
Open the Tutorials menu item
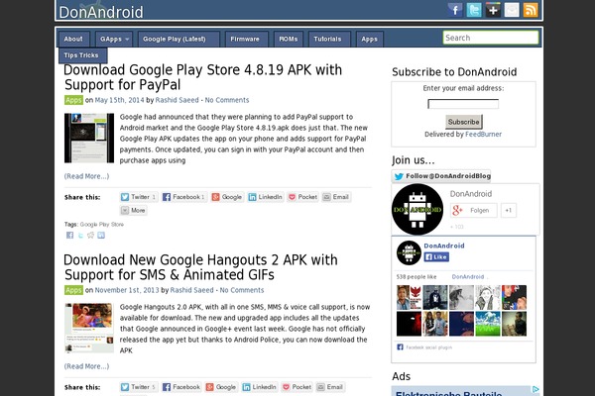[x=329, y=39]
